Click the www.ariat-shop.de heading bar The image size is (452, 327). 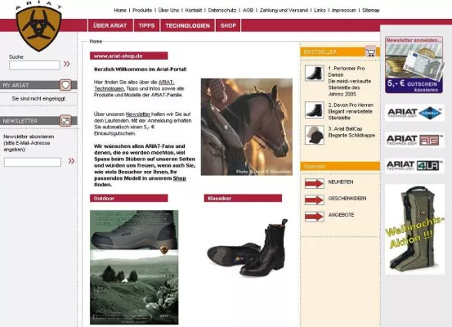coord(128,56)
